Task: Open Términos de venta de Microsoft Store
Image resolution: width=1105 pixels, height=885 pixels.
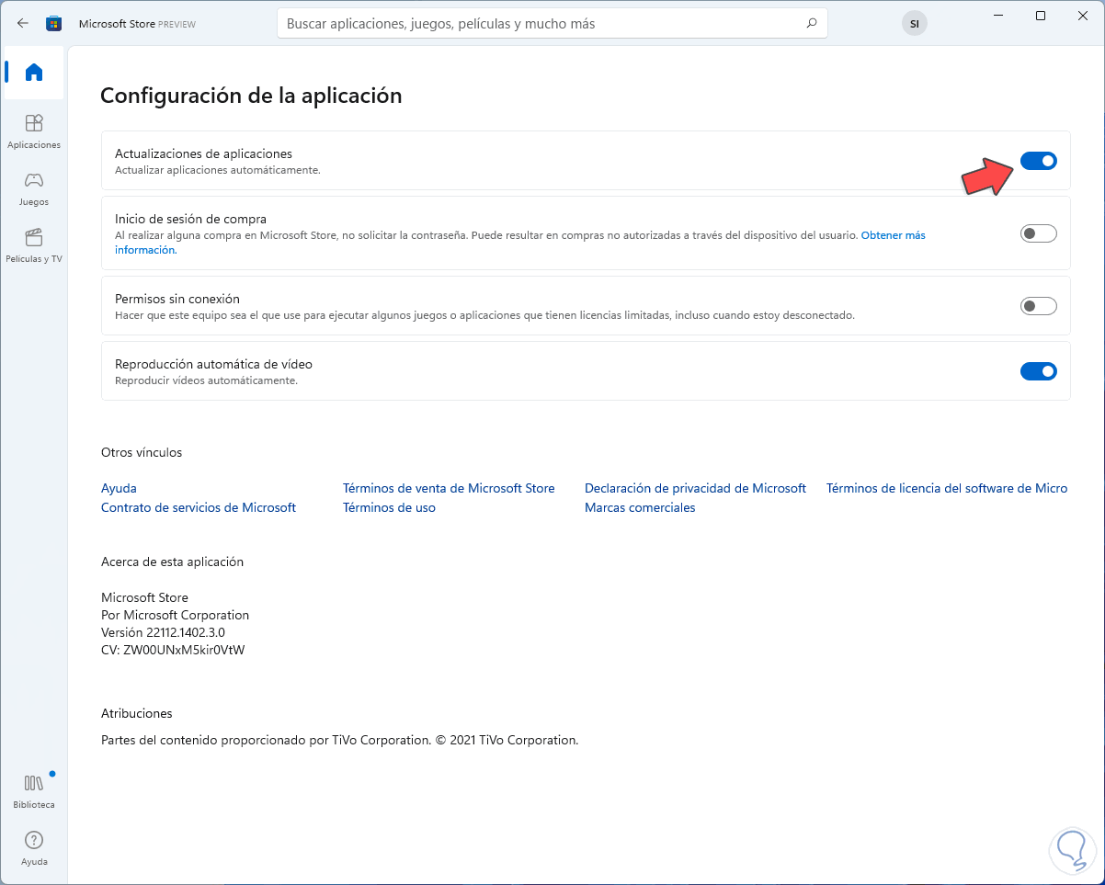Action: pos(449,488)
